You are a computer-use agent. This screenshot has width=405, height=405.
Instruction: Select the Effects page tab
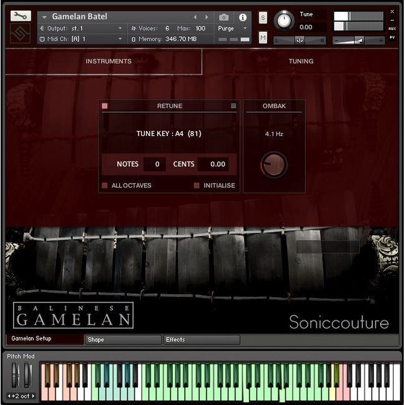click(x=202, y=339)
